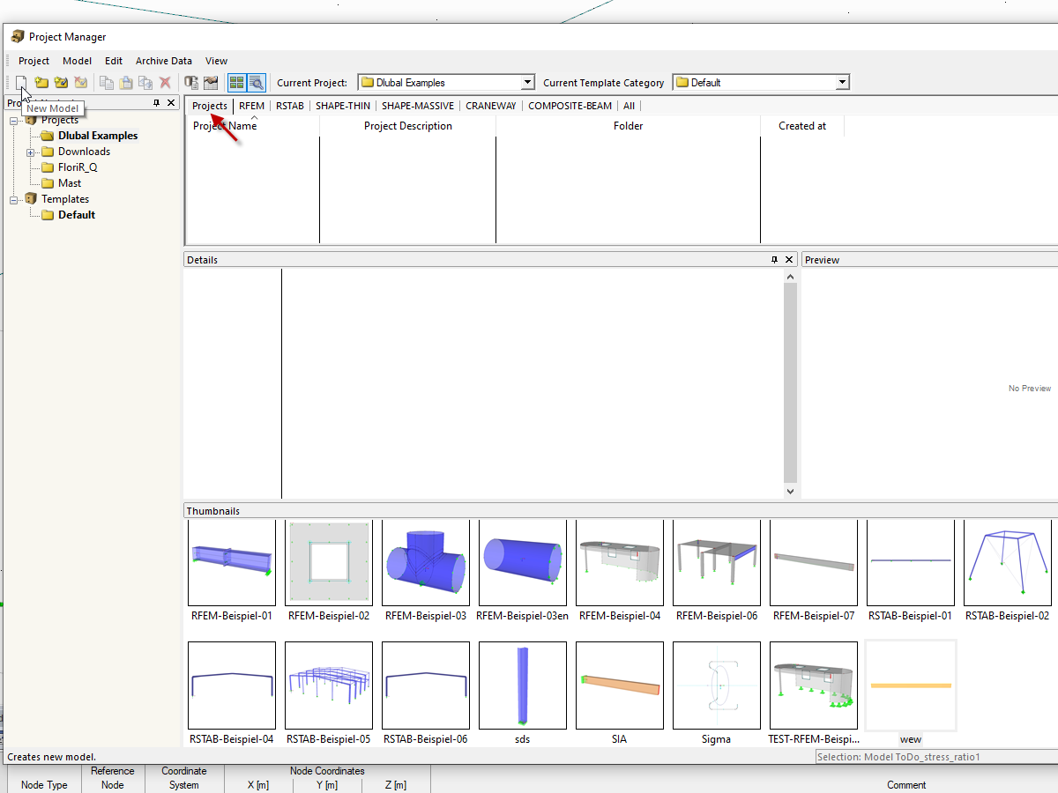Close the Project Navigator panel
This screenshot has width=1058, height=793.
tap(171, 103)
